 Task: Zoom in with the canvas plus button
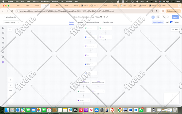pyautogui.click(x=10, y=85)
